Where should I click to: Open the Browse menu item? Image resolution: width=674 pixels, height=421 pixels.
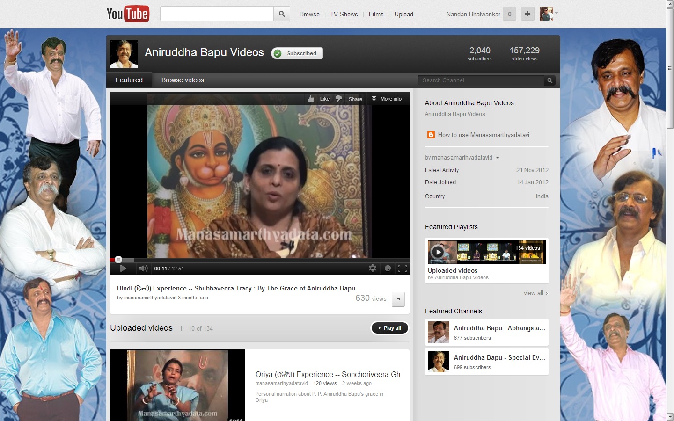(x=309, y=14)
